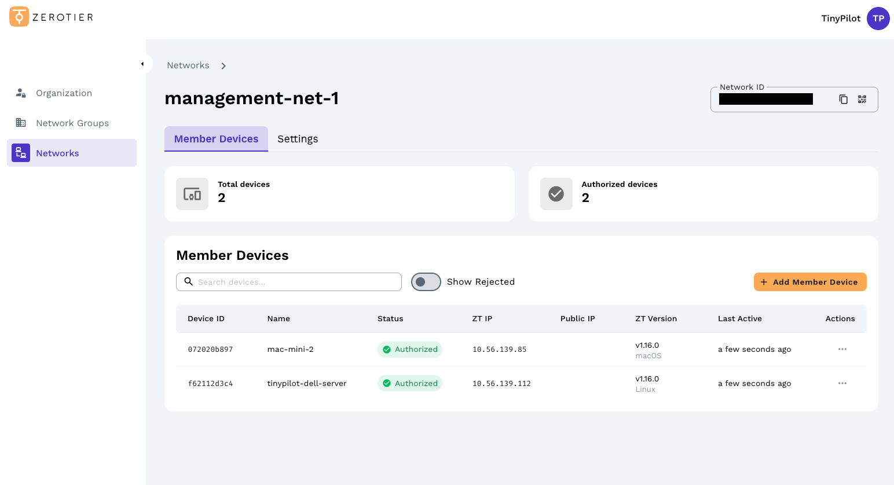Open actions menu for mac-mini-2
This screenshot has height=485, width=894.
coord(842,349)
